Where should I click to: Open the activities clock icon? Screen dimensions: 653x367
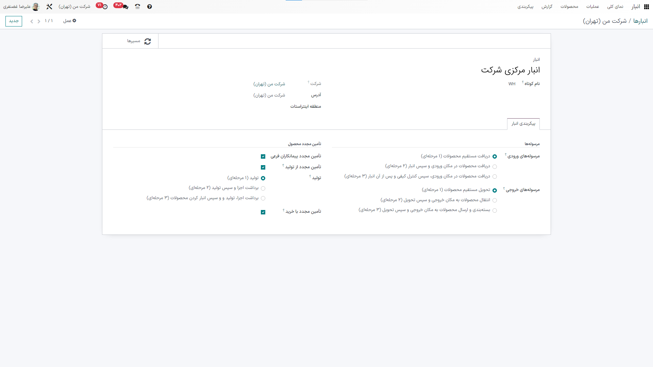105,7
